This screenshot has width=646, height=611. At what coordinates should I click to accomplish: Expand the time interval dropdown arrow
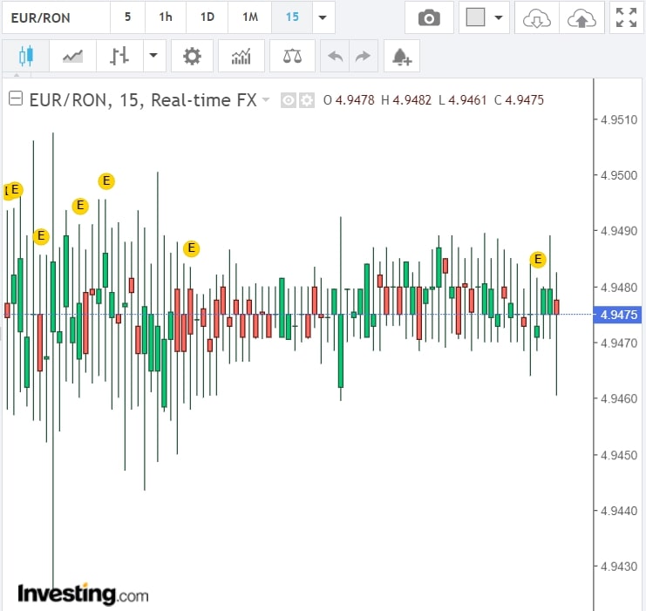click(x=323, y=17)
